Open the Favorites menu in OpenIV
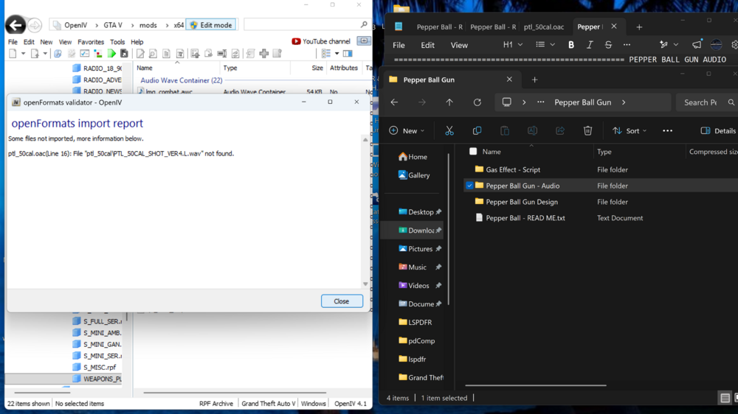738x414 pixels. pyautogui.click(x=91, y=42)
